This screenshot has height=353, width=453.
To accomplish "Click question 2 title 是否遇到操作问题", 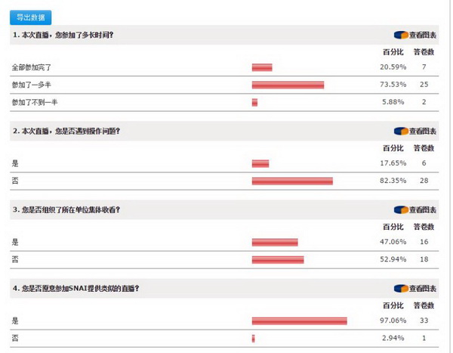I will 66,131.
